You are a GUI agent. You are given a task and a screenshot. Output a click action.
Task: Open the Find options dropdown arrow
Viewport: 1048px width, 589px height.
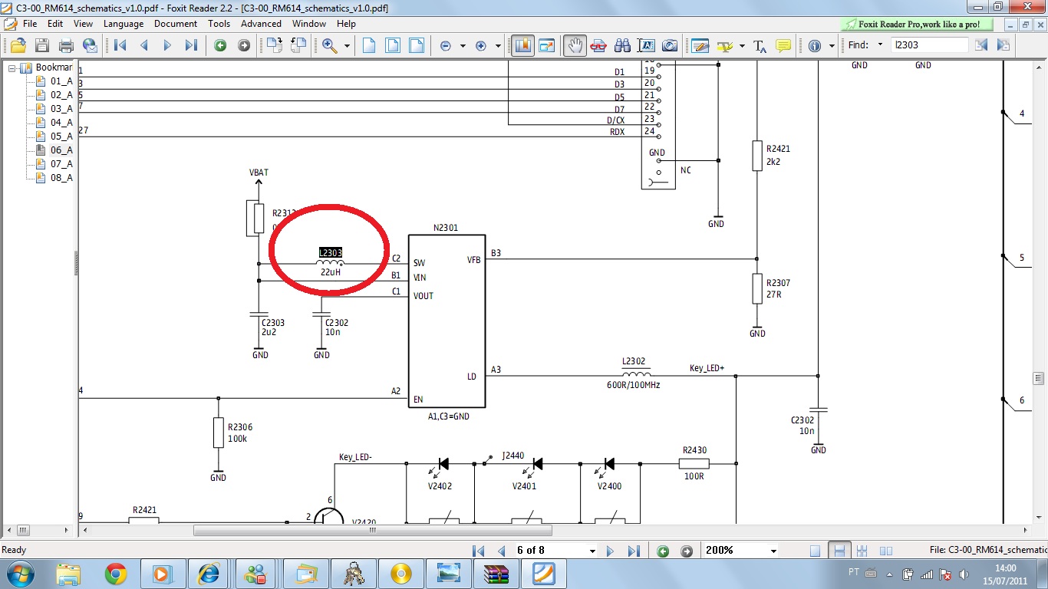pos(880,45)
